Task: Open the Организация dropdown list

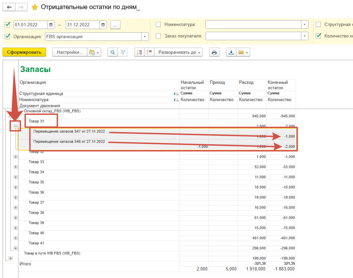Action: [x=145, y=37]
